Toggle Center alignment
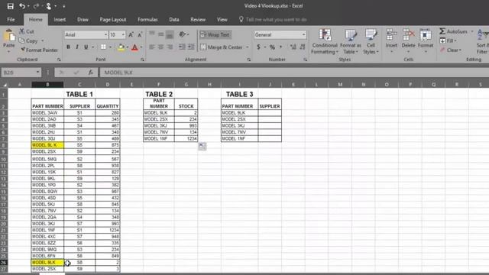The height and width of the screenshot is (275, 489). [160, 47]
